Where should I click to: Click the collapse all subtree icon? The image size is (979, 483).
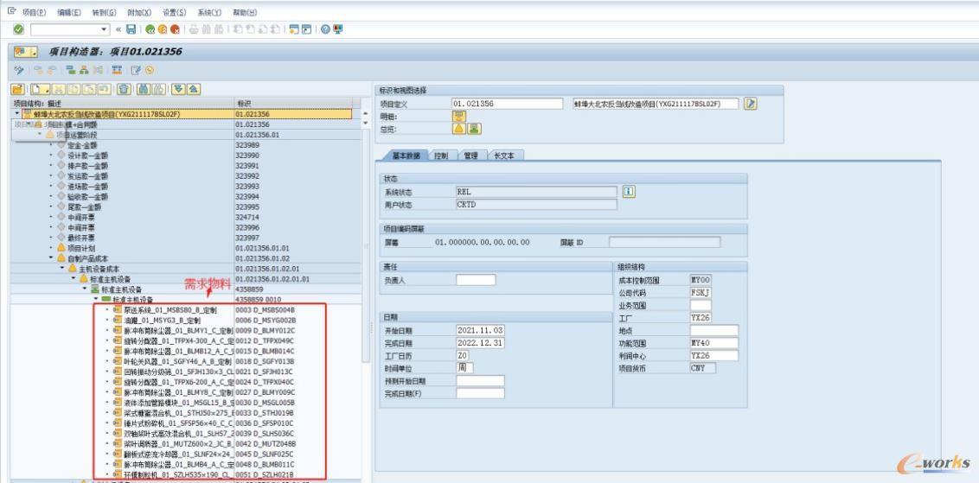click(194, 89)
